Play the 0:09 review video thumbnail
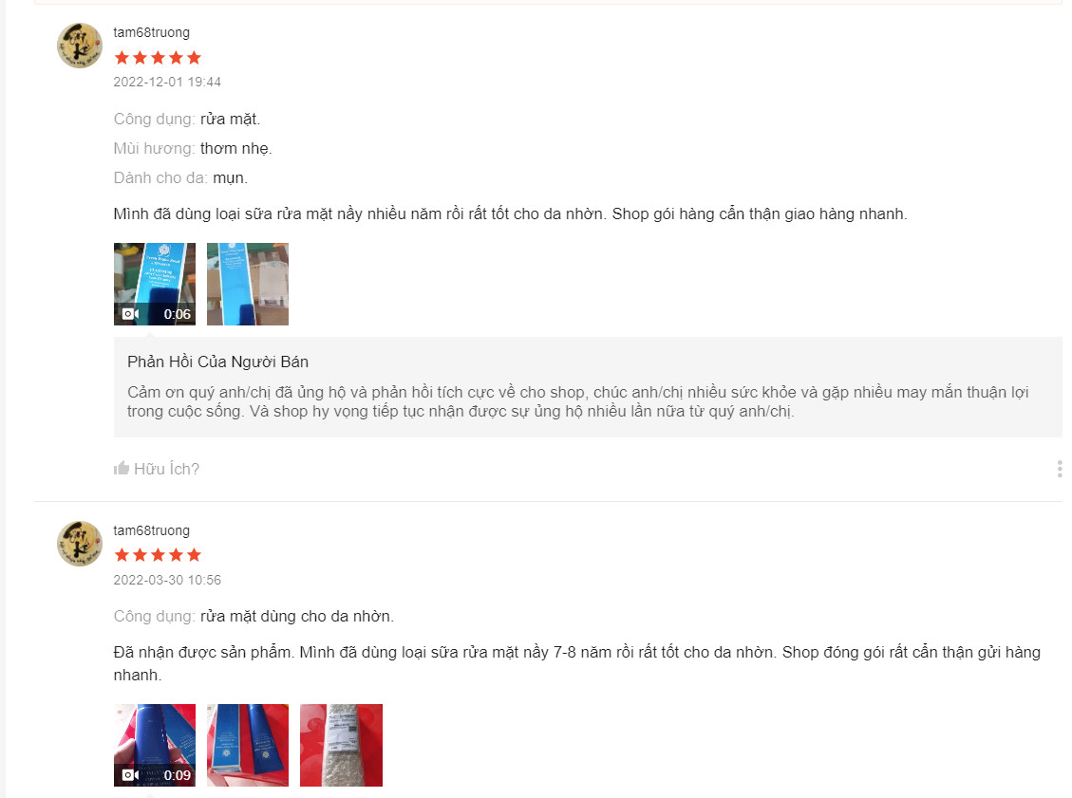The image size is (1072, 798). click(155, 746)
